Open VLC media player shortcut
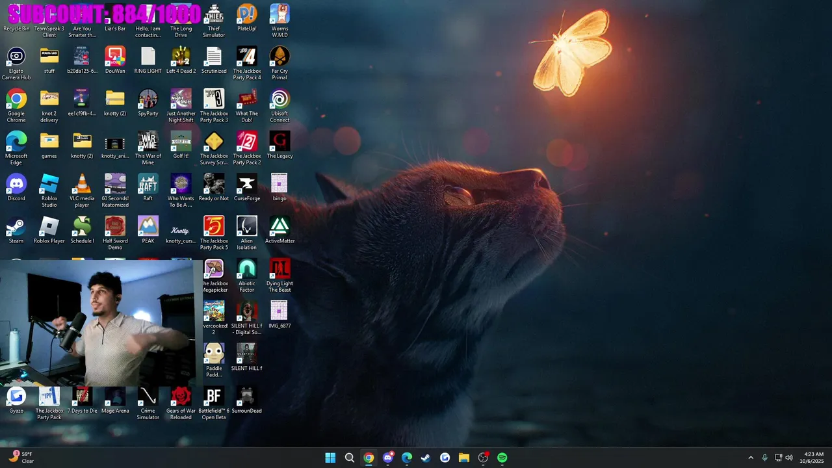 [82, 190]
